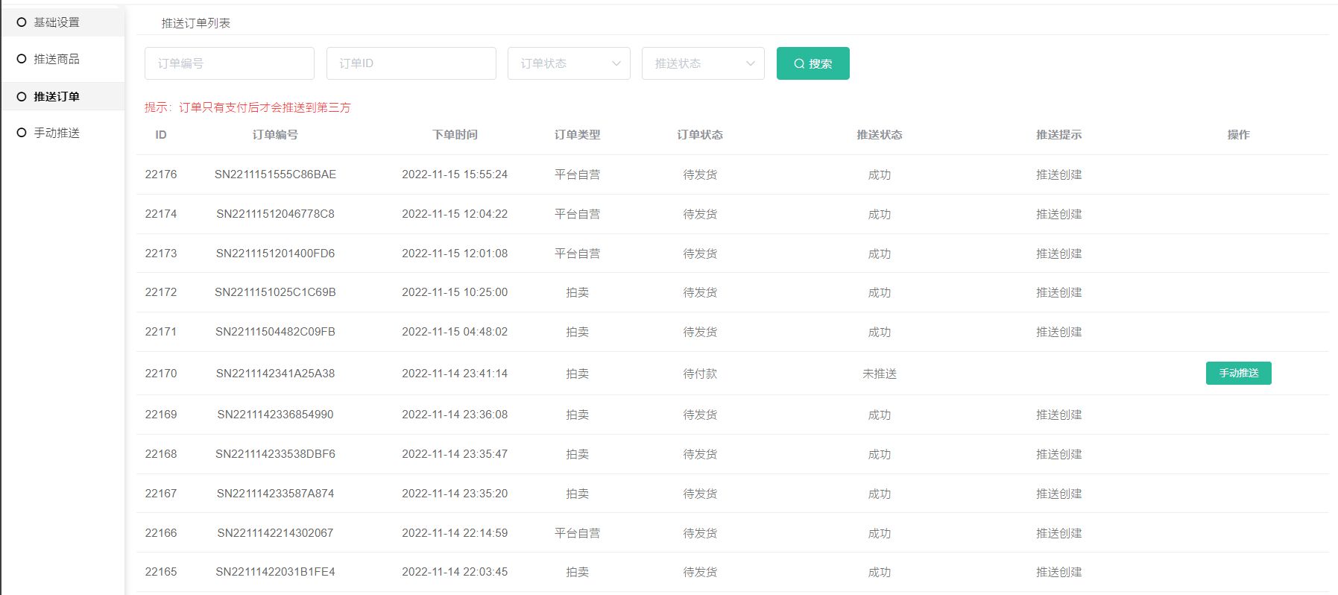Screen dimensions: 1338x595
Task: Click 未推送 status in order 22170
Action: (879, 374)
